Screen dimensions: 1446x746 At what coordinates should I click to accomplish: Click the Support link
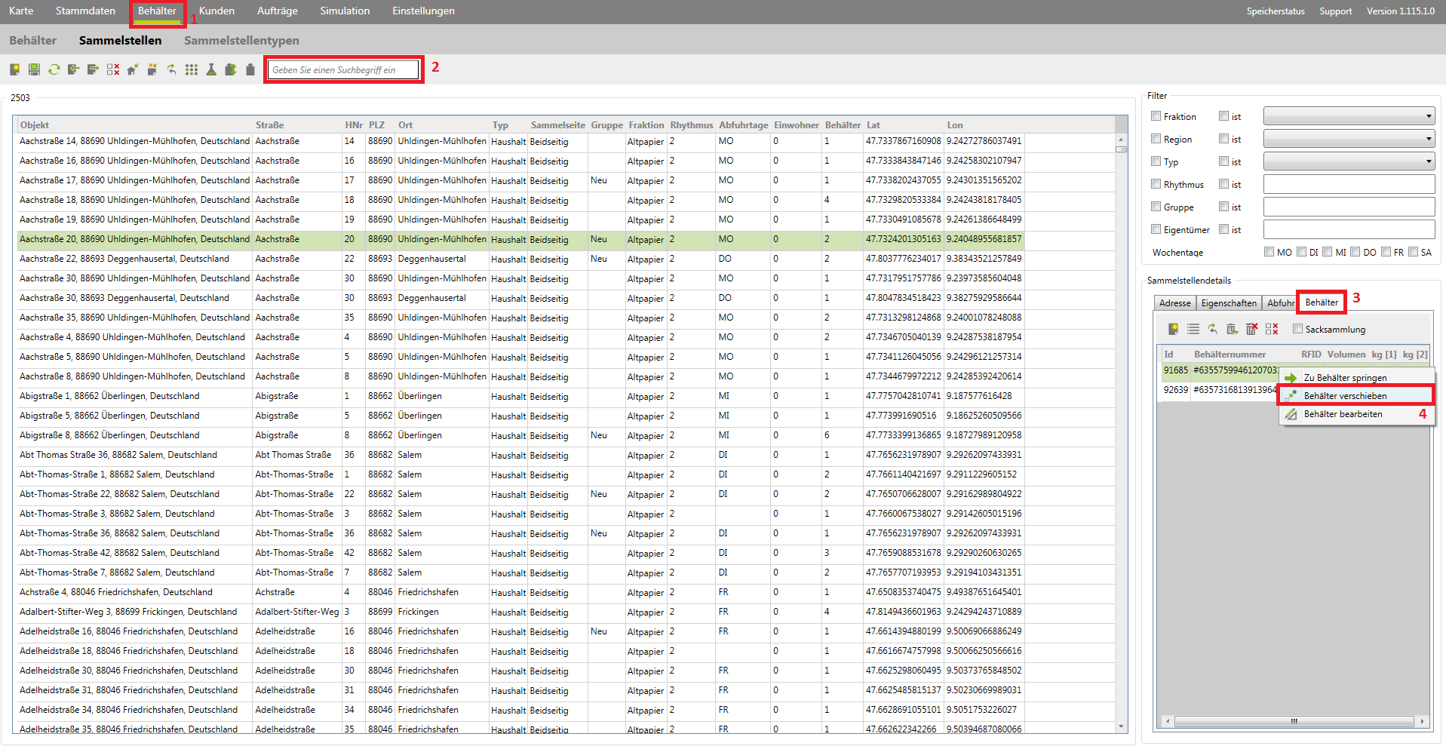[1335, 11]
